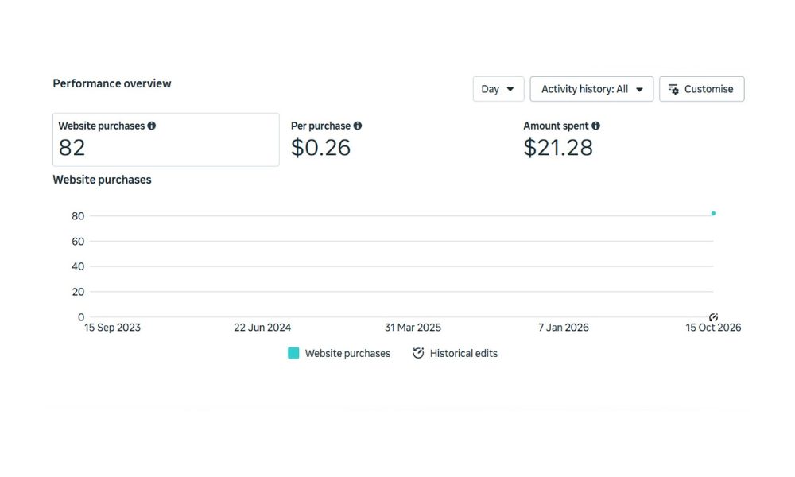This screenshot has width=795, height=477.
Task: Open the historical edit marker on the axis
Action: (713, 317)
